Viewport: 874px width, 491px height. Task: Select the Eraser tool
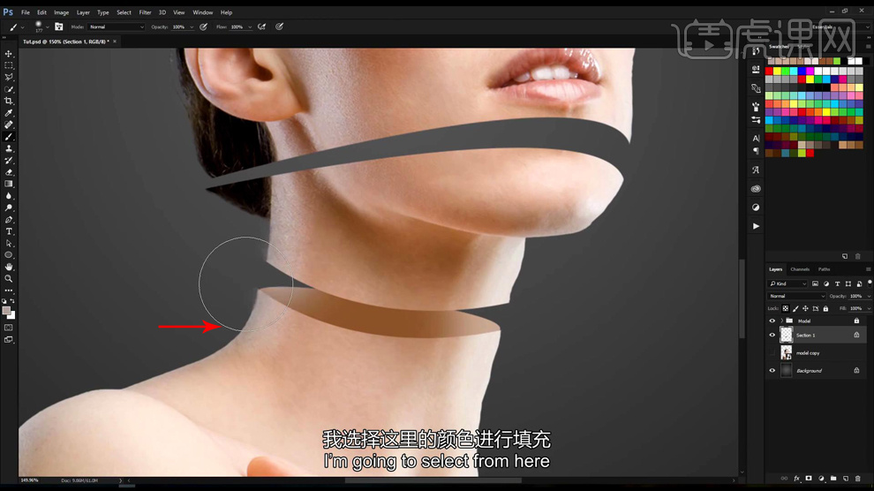point(8,172)
